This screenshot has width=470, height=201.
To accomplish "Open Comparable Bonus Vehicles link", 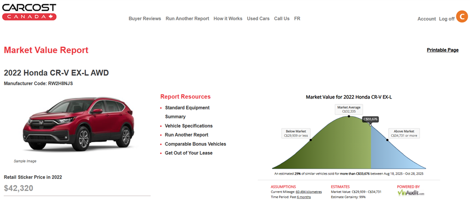I will pos(196,144).
